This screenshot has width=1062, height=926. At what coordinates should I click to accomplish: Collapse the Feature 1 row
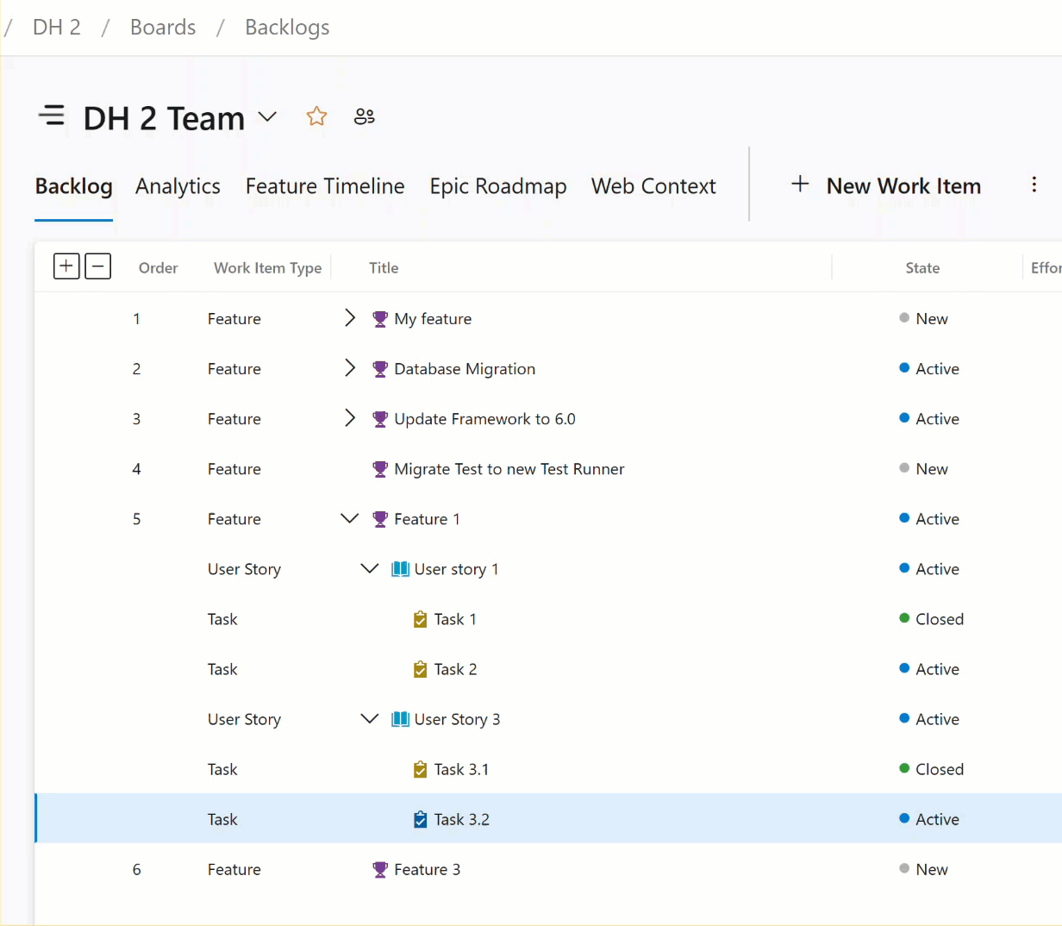pos(349,518)
